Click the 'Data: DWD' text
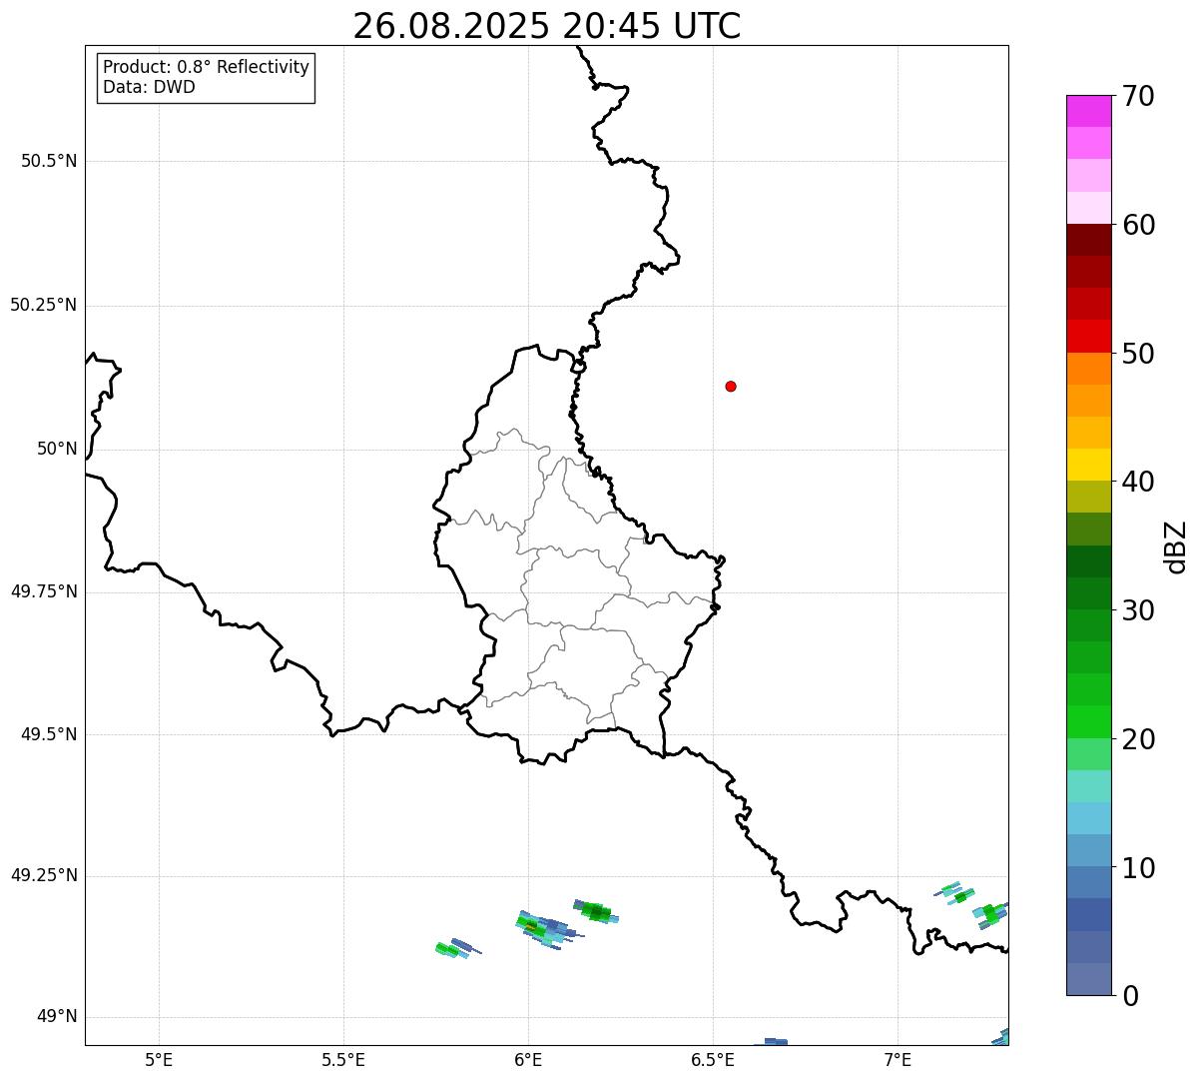Image resolution: width=1200 pixels, height=1080 pixels. point(150,87)
